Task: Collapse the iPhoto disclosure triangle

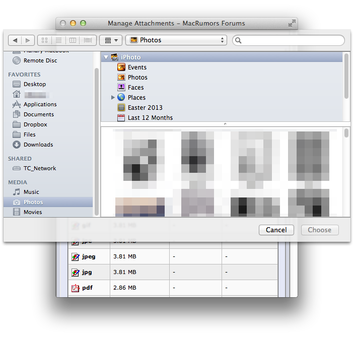Action: tap(106, 57)
